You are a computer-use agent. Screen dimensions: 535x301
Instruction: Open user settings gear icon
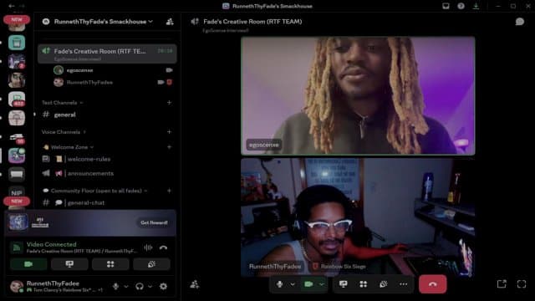164,286
